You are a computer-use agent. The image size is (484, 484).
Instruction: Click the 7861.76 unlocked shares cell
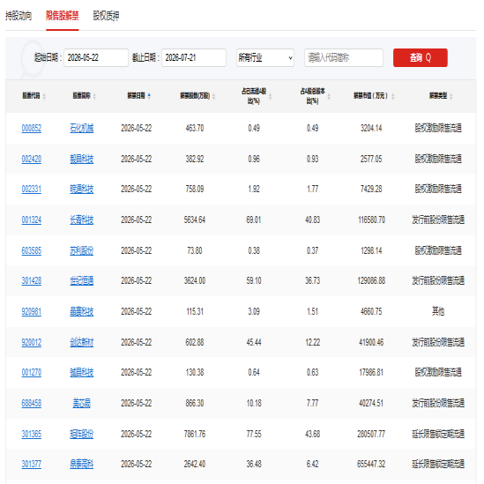pyautogui.click(x=195, y=434)
